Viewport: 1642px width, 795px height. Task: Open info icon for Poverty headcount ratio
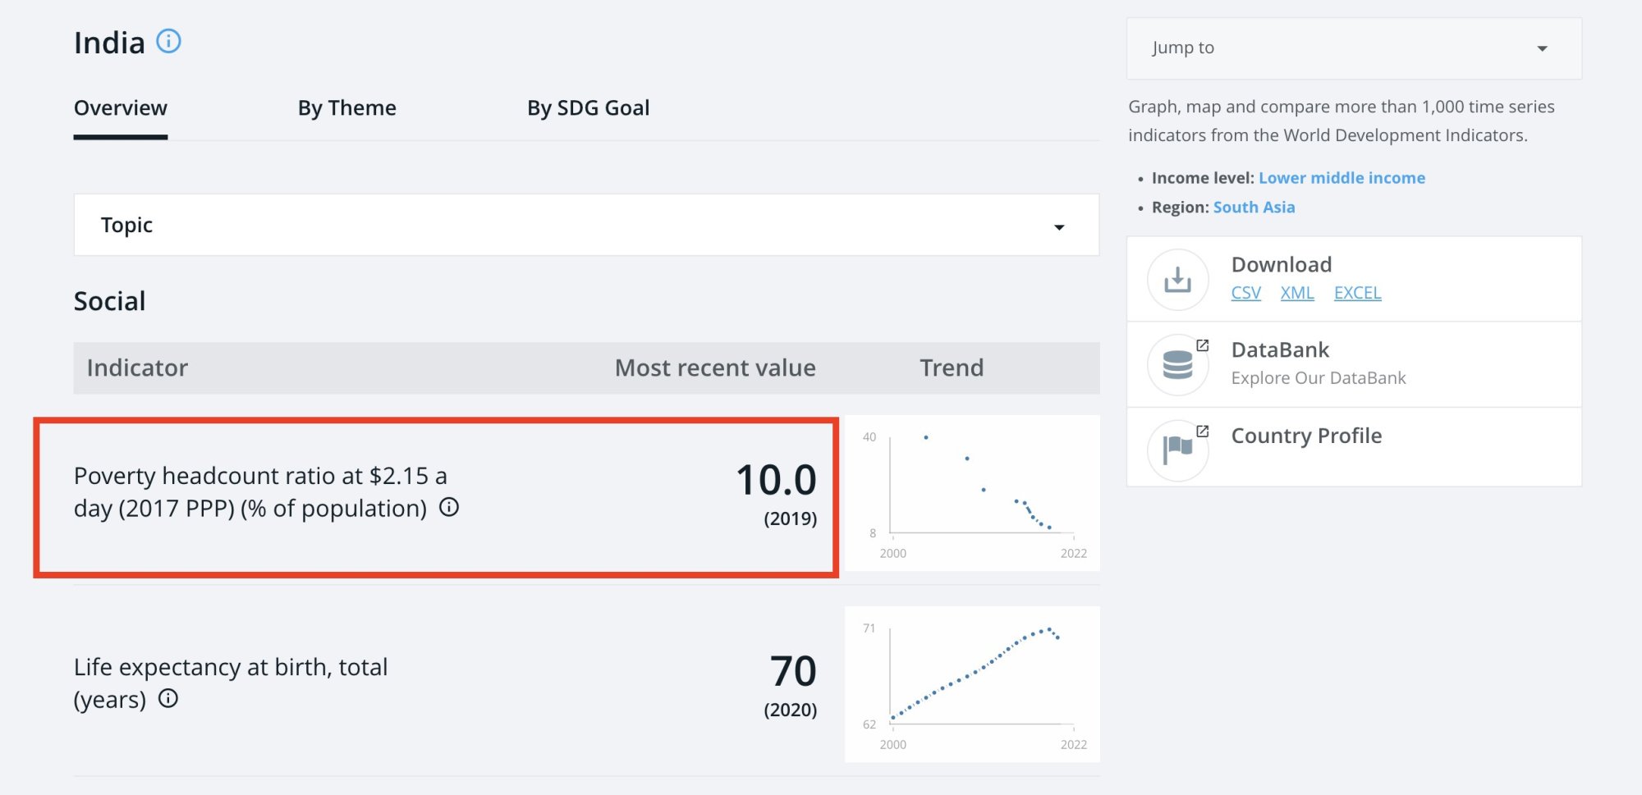(449, 507)
